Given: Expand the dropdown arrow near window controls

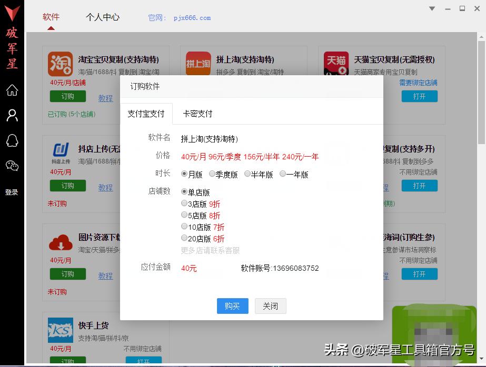Looking at the screenshot, I should click(432, 8).
